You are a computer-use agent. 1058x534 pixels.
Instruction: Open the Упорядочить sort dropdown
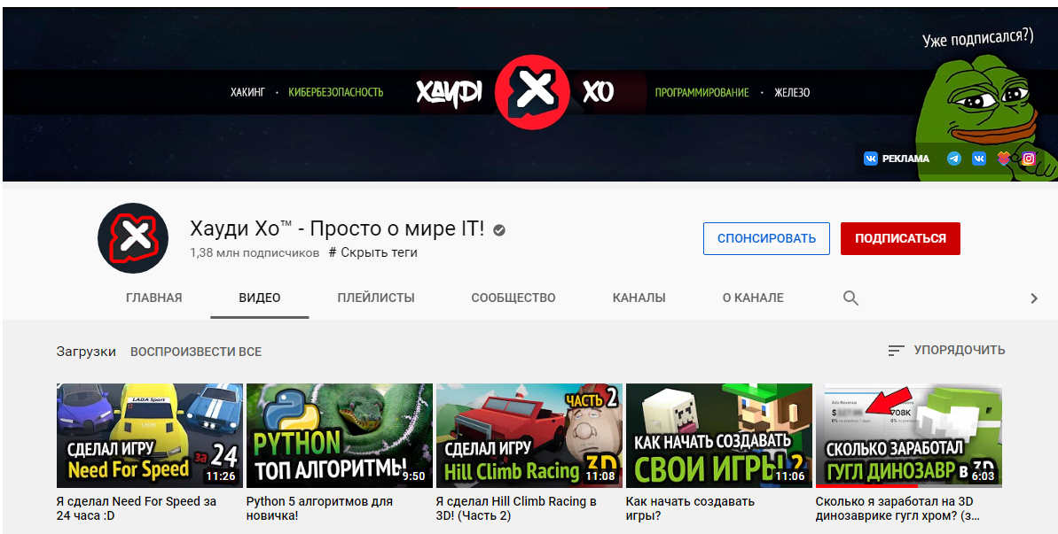tap(946, 350)
